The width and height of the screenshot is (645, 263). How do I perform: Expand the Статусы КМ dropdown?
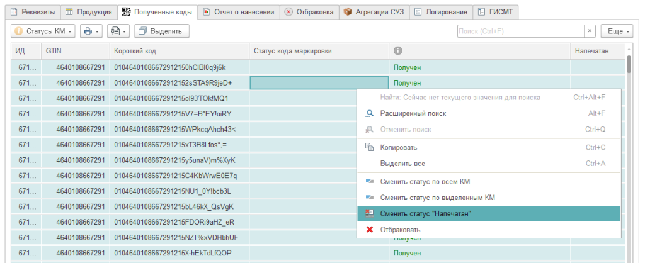coord(43,31)
